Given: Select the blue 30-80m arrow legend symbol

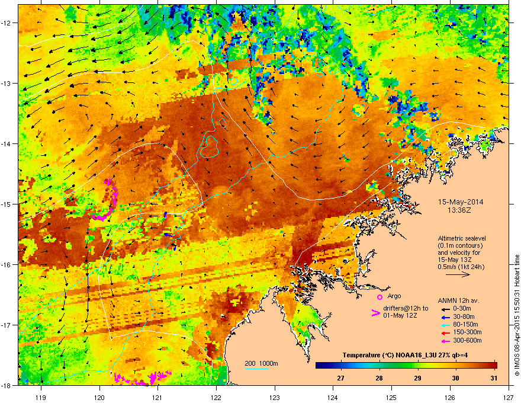Looking at the screenshot, I should (x=445, y=317).
